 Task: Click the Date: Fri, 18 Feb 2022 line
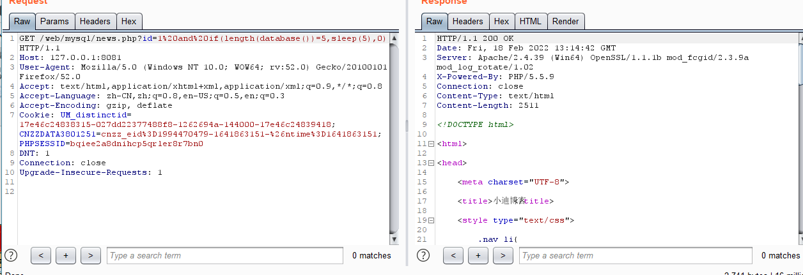coord(526,48)
